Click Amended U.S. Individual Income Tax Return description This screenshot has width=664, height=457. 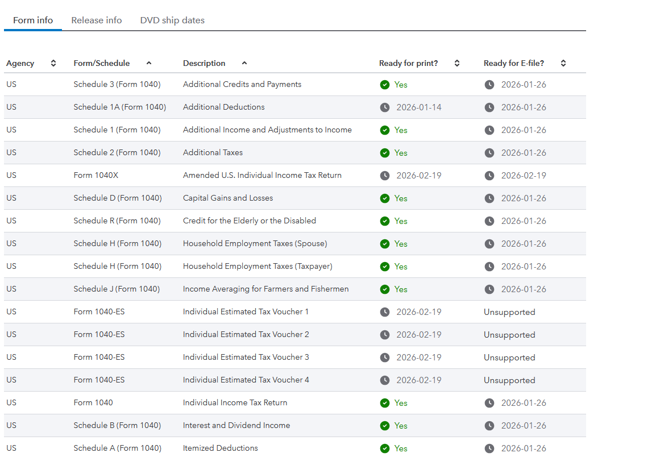tap(262, 175)
